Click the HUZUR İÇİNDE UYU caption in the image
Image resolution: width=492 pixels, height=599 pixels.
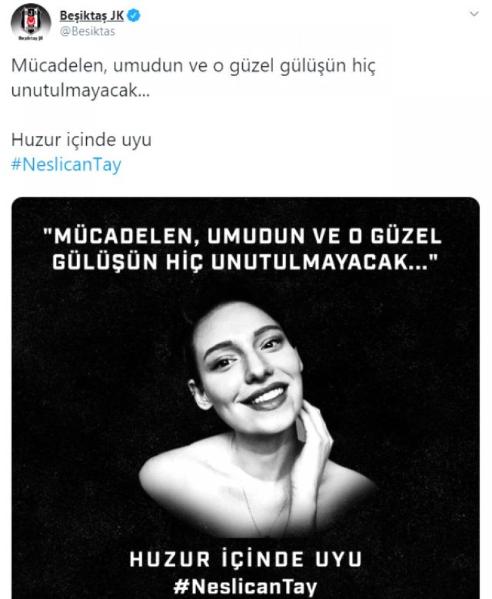click(x=245, y=559)
